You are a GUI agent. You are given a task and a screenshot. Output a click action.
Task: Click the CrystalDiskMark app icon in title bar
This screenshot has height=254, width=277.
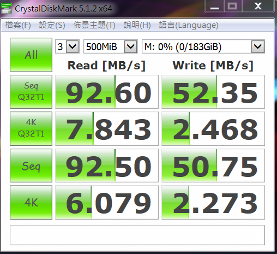click(x=7, y=9)
